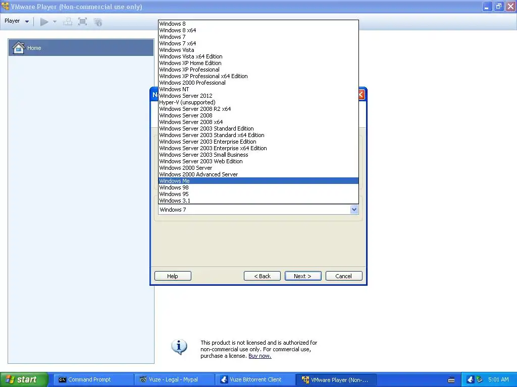The width and height of the screenshot is (517, 387).
Task: Pick Windows Server 2008 R2 x64
Action: click(258, 109)
